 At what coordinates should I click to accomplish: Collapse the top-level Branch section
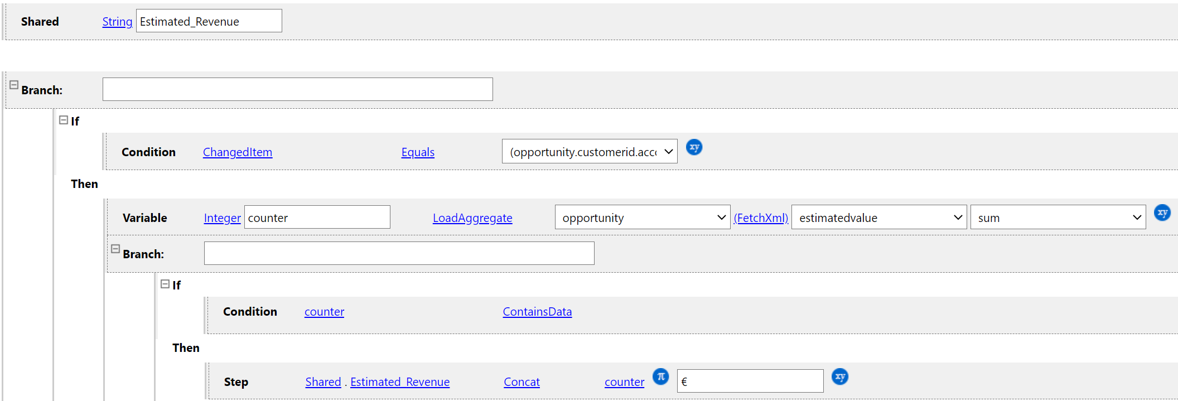[14, 85]
